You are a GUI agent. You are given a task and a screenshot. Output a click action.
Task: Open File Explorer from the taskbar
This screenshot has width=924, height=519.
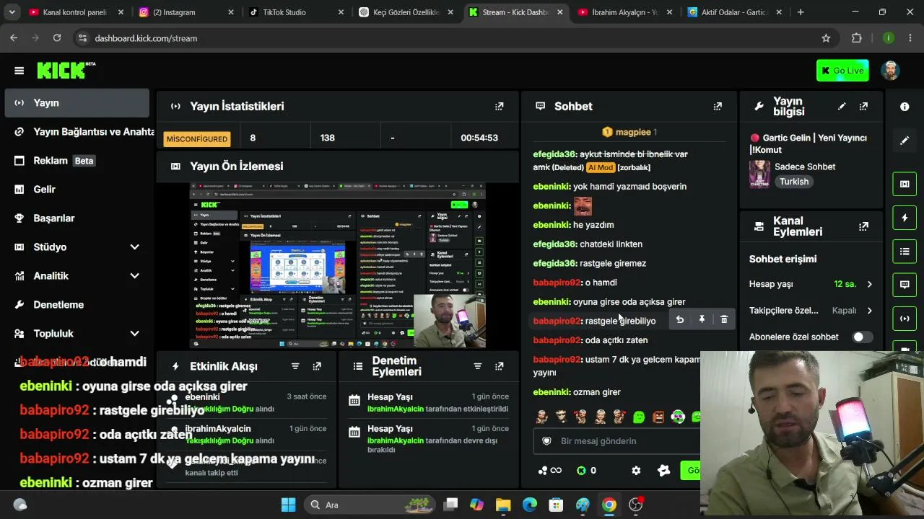tap(503, 505)
